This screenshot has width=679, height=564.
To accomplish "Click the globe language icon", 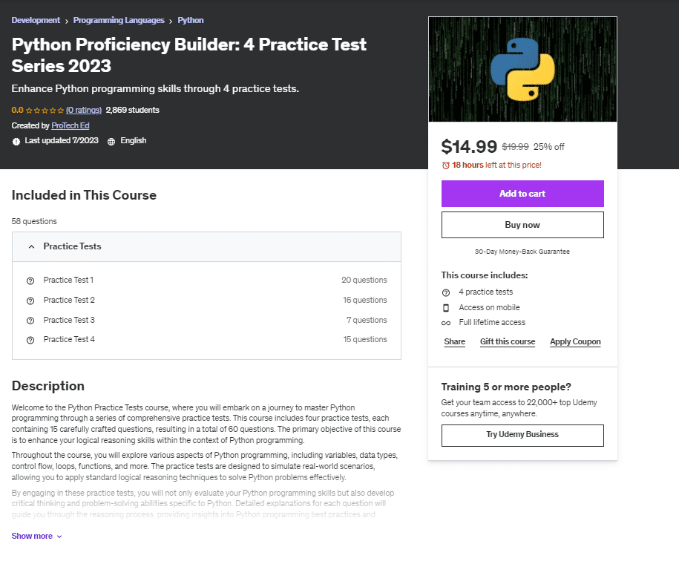I will point(111,141).
